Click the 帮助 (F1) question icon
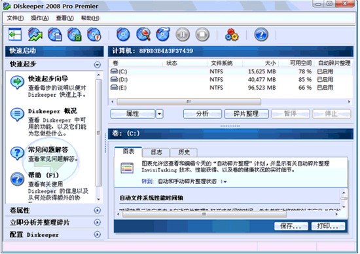The height and width of the screenshot is (254, 360). pos(17,179)
